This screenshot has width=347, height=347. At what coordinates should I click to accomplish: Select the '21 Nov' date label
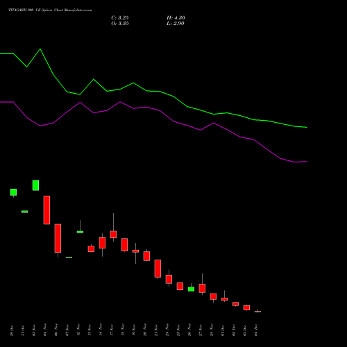coord(156,330)
